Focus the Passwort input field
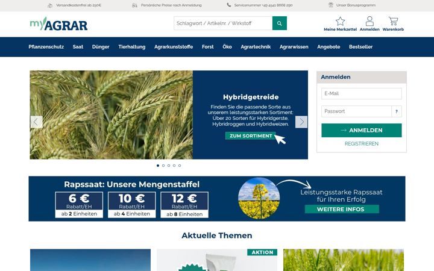This screenshot has height=271, width=434. pos(356,111)
